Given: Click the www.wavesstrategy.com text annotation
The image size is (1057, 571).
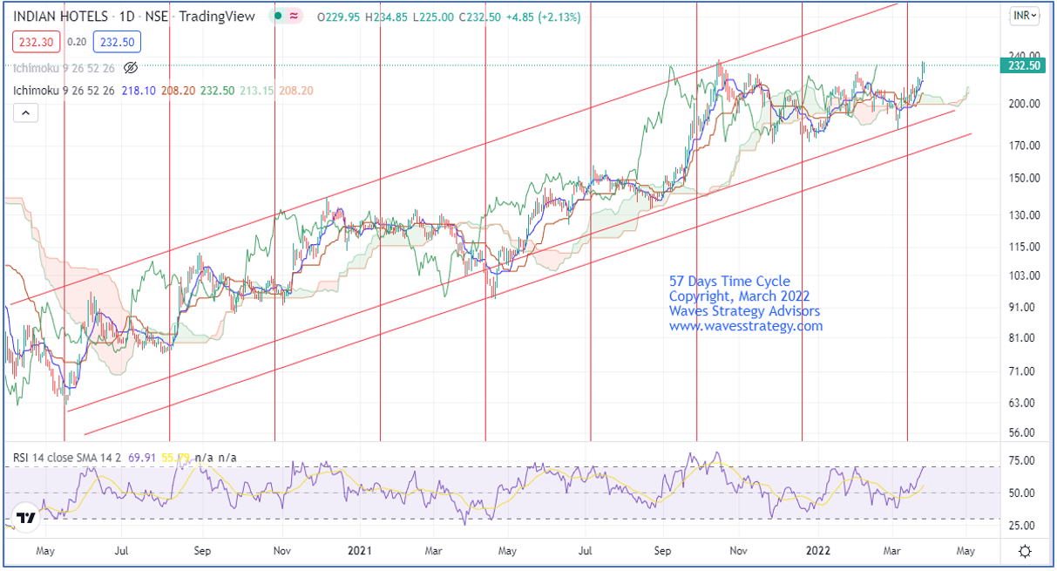Looking at the screenshot, I should 746,326.
